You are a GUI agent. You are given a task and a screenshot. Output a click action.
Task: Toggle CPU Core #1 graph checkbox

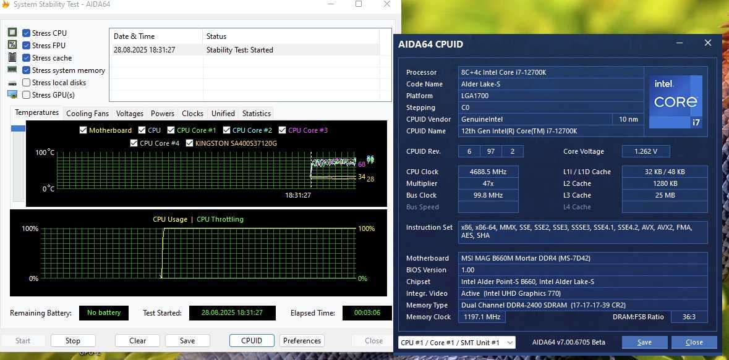171,130
